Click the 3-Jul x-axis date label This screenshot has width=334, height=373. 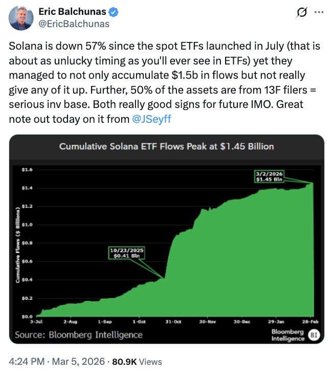coord(37,322)
